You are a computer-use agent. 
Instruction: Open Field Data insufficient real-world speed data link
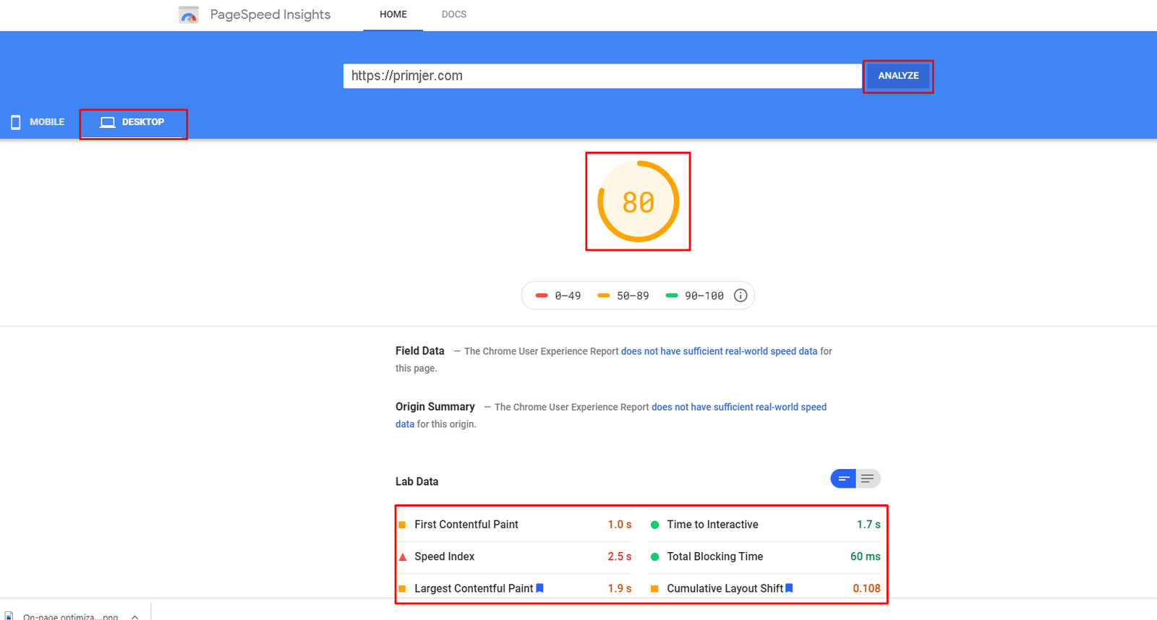719,351
